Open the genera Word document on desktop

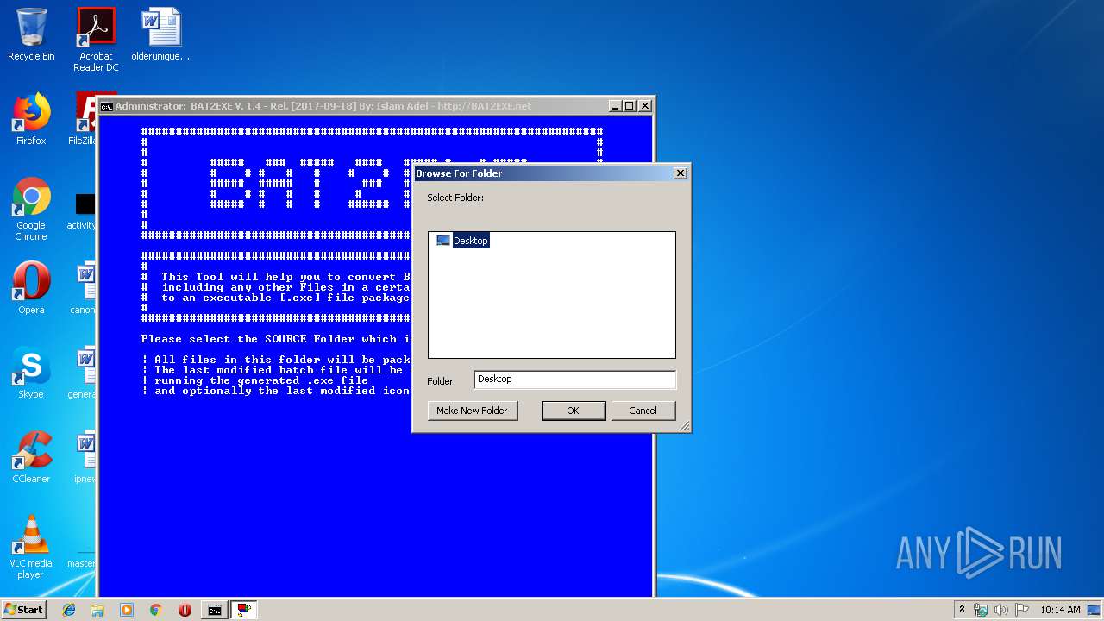click(84, 373)
